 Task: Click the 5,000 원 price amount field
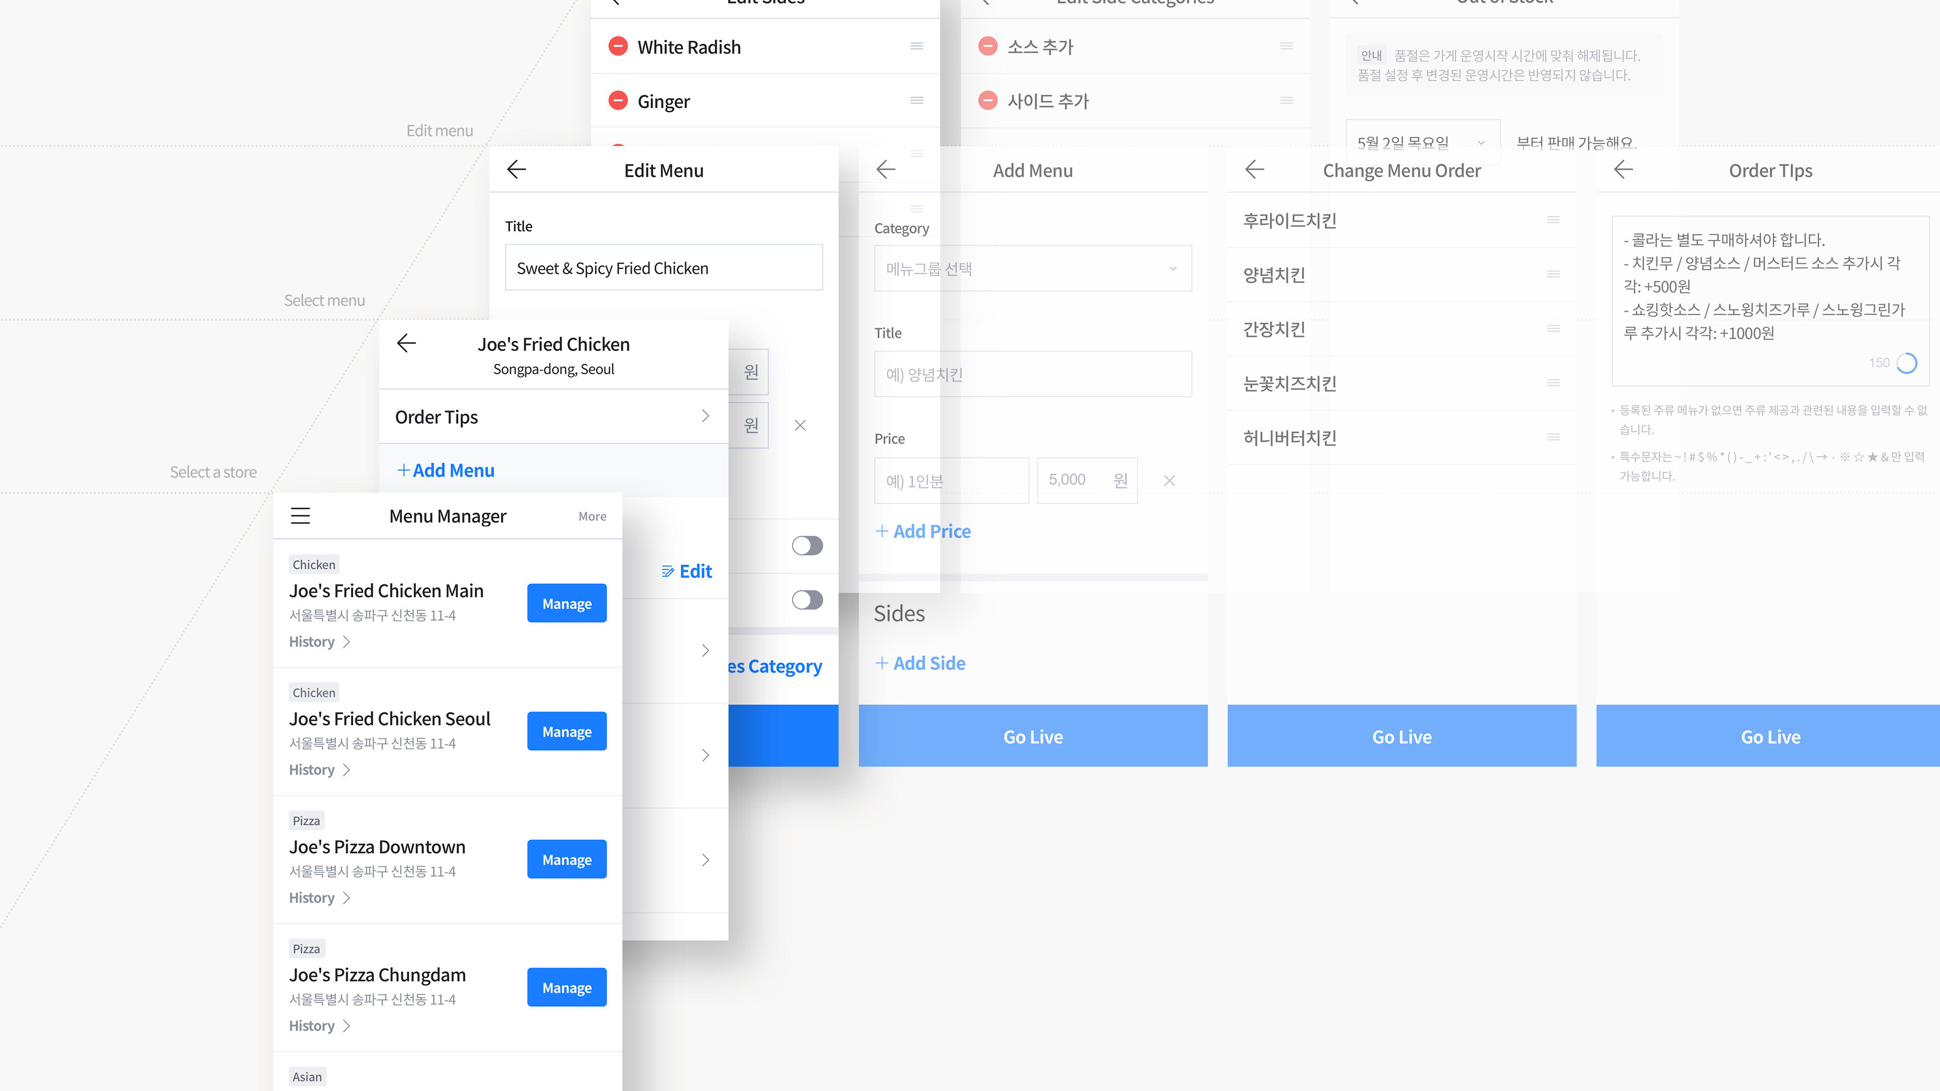click(x=1087, y=480)
